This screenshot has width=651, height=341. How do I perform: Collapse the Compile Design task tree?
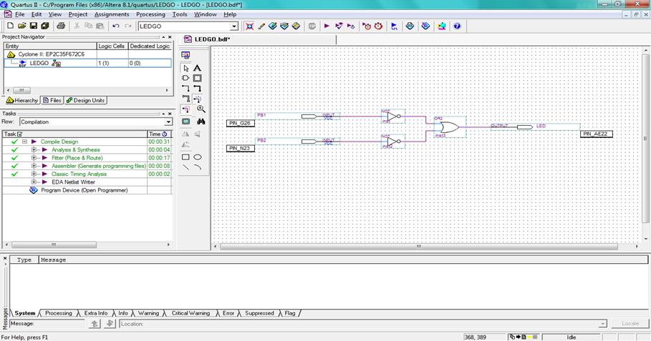tap(24, 142)
